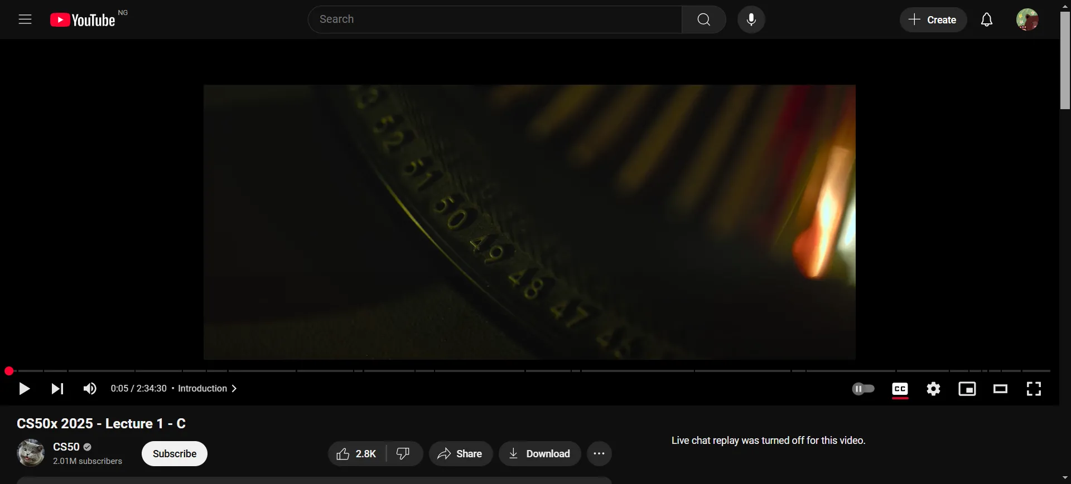Mute the video volume
Screen dimensions: 1071x484
click(x=90, y=389)
